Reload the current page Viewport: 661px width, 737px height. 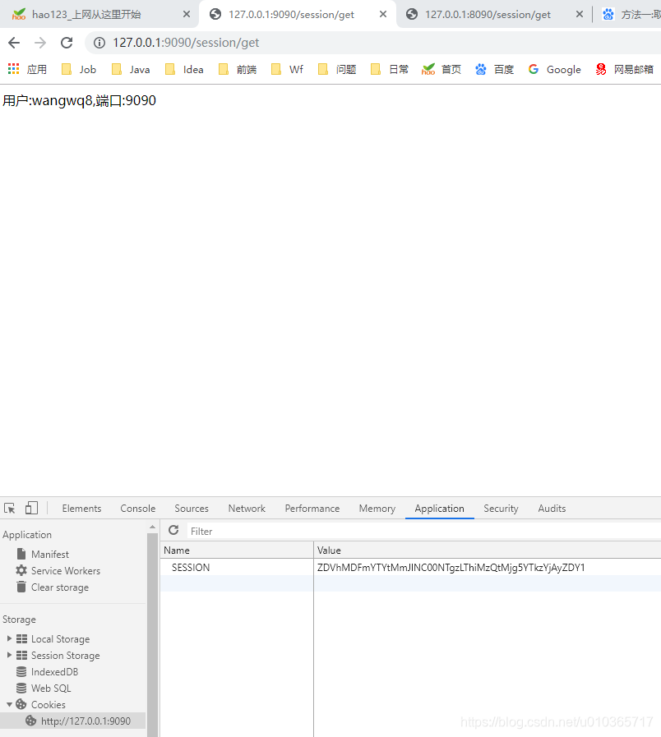tap(66, 42)
